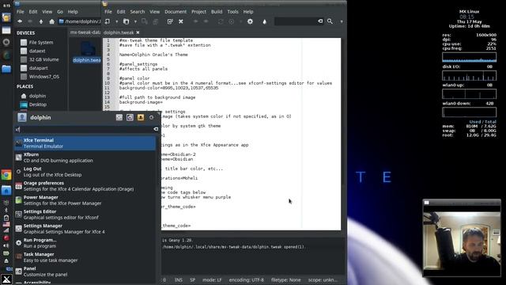Switch to the dolphin.tweak tab in Geany
506x285 pixels.
click(x=119, y=32)
